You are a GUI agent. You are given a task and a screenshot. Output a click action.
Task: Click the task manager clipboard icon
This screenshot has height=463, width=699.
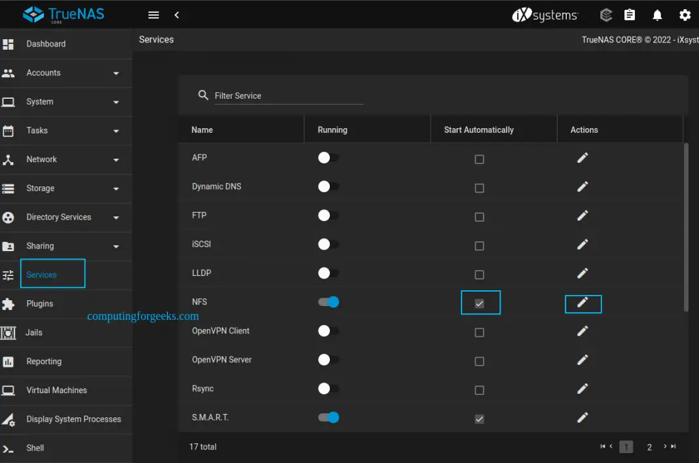(630, 14)
